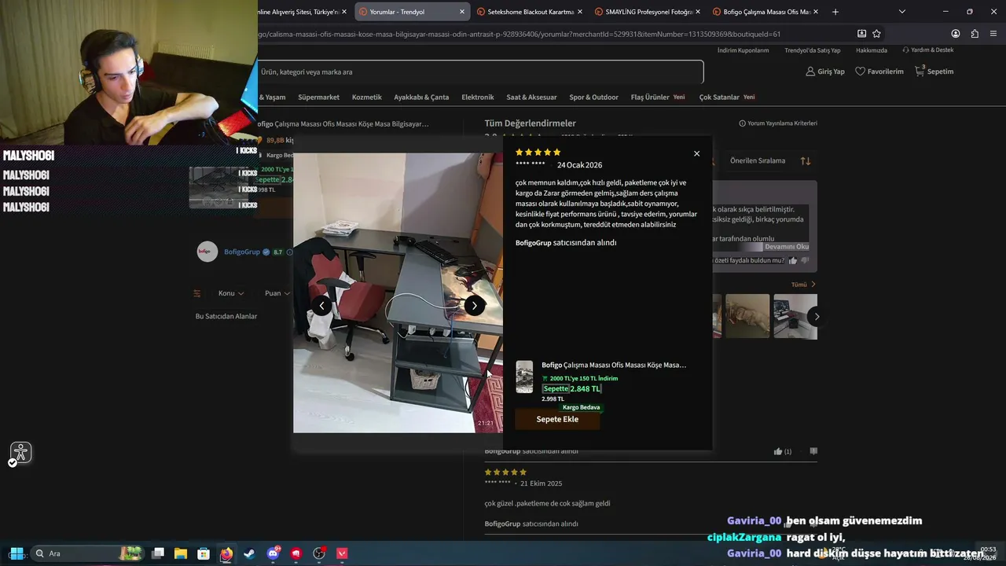
Task: Expand the list all tabs dropdown
Action: tap(902, 12)
